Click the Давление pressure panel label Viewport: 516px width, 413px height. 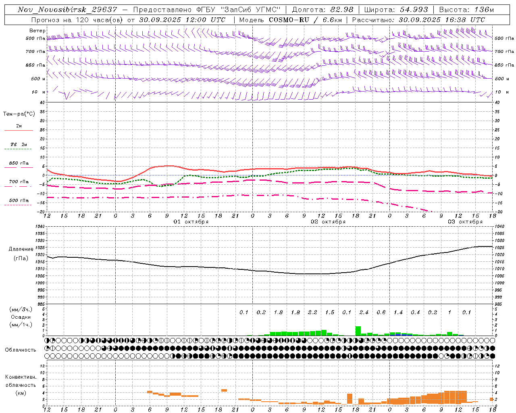click(x=21, y=249)
